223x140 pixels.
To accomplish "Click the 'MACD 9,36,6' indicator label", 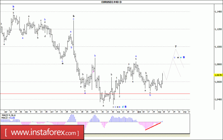I will coord(9,115).
